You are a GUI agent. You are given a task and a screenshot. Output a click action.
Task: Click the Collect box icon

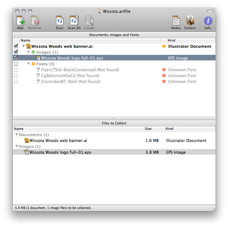(x=190, y=21)
